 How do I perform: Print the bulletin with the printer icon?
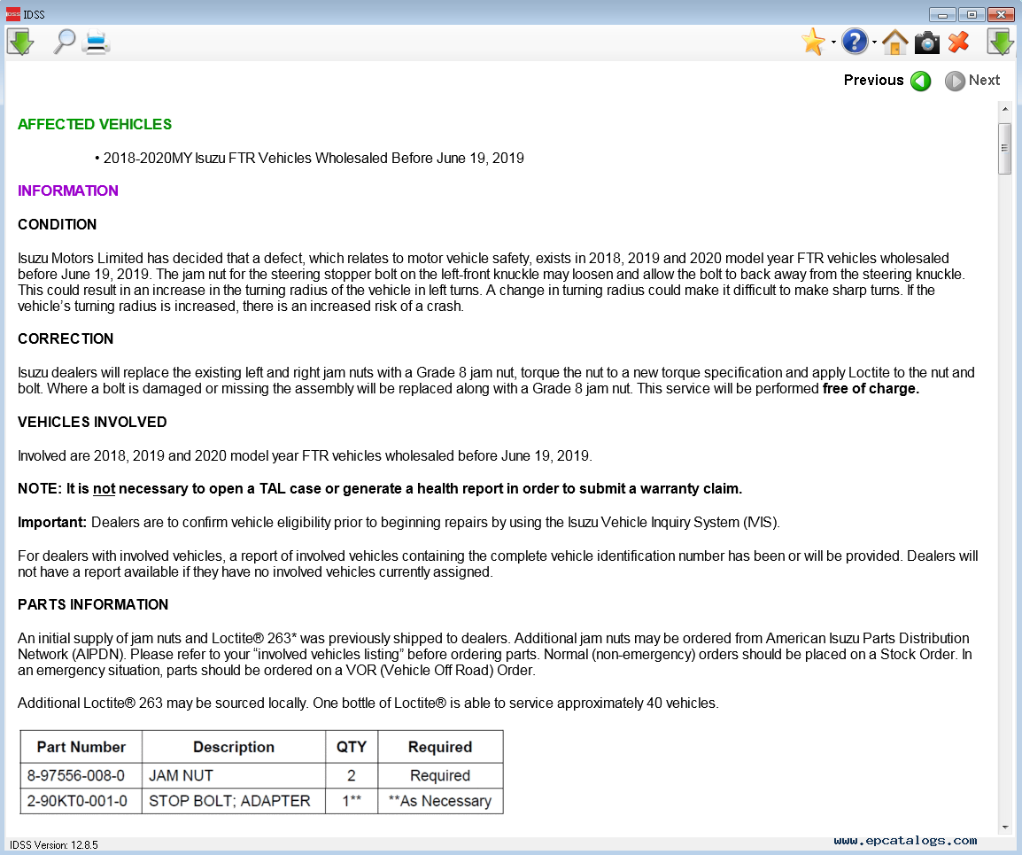point(97,43)
